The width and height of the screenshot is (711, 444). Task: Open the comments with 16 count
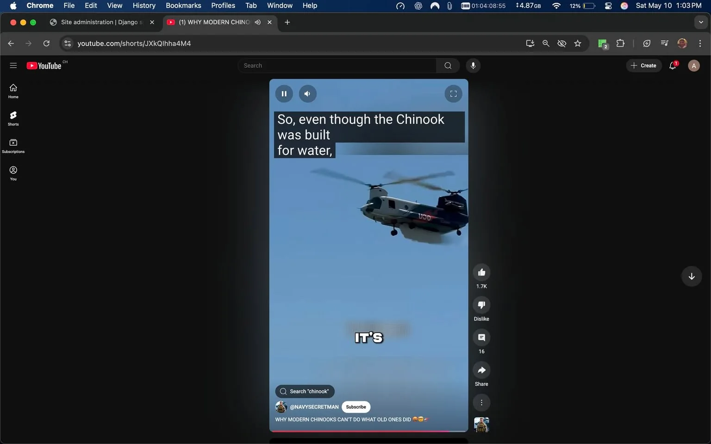481,338
